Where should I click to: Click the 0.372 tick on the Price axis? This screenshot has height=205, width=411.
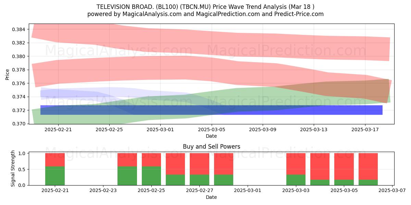tap(19, 110)
